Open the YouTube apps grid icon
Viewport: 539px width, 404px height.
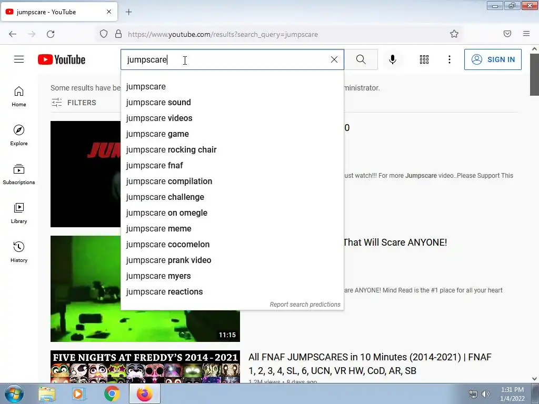tap(424, 59)
